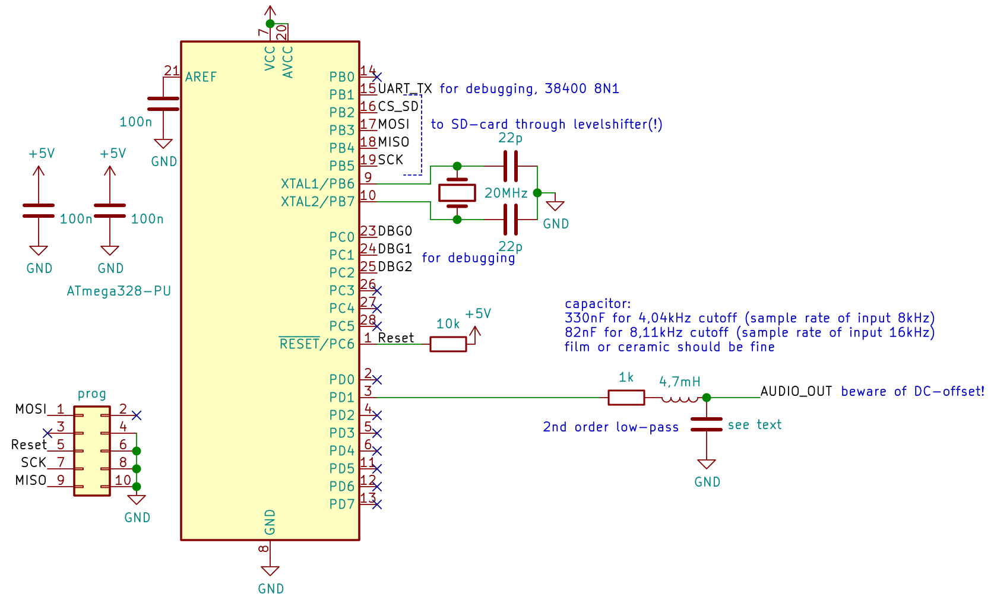Viewport: 994px width, 603px height.
Task: Click the 4,7mH value text
Action: [x=680, y=382]
